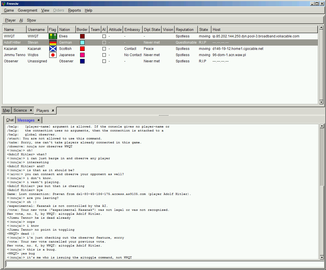Switch to the Chat tab
The height and width of the screenshot is (270, 326).
click(x=10, y=120)
